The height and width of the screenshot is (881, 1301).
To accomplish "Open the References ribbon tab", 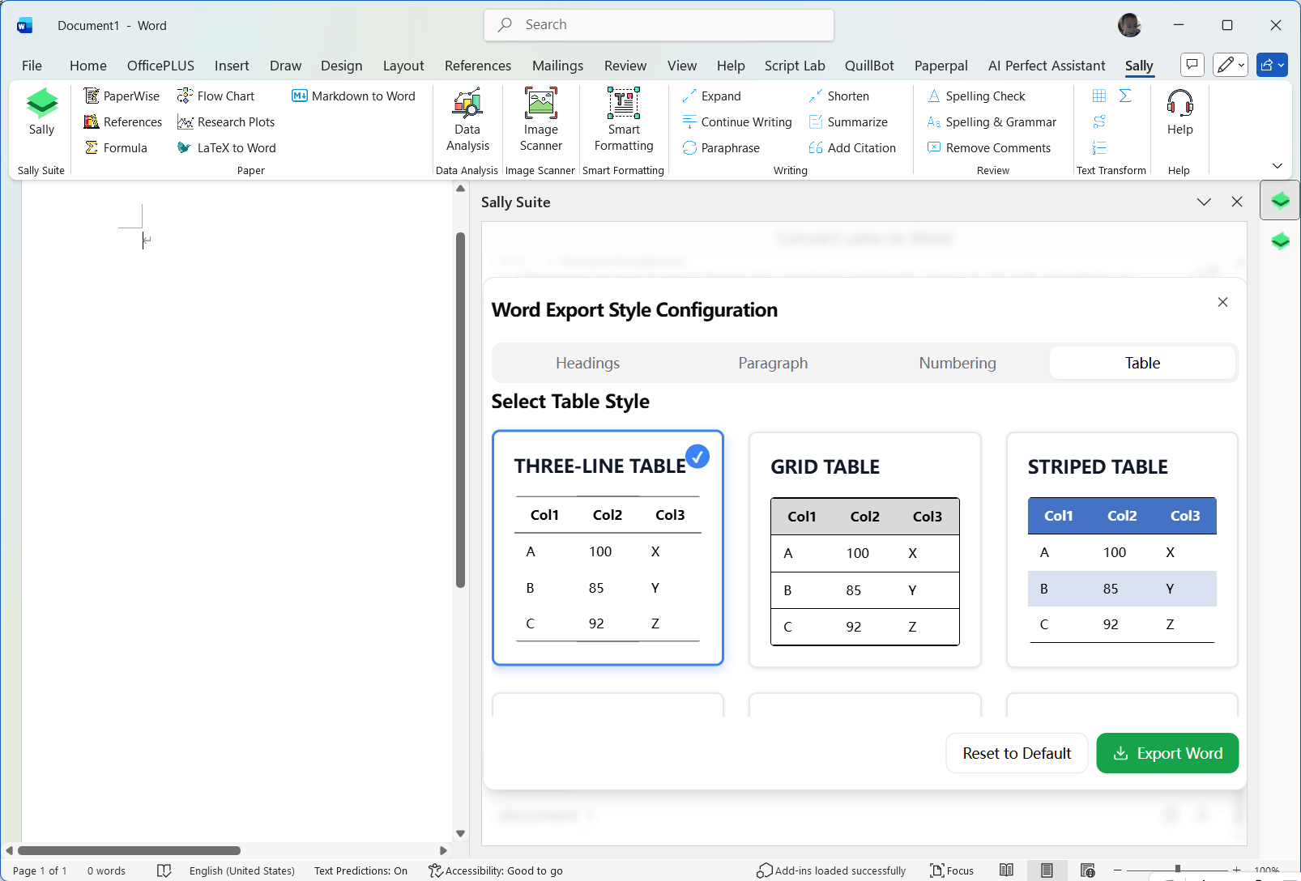I will (x=477, y=66).
